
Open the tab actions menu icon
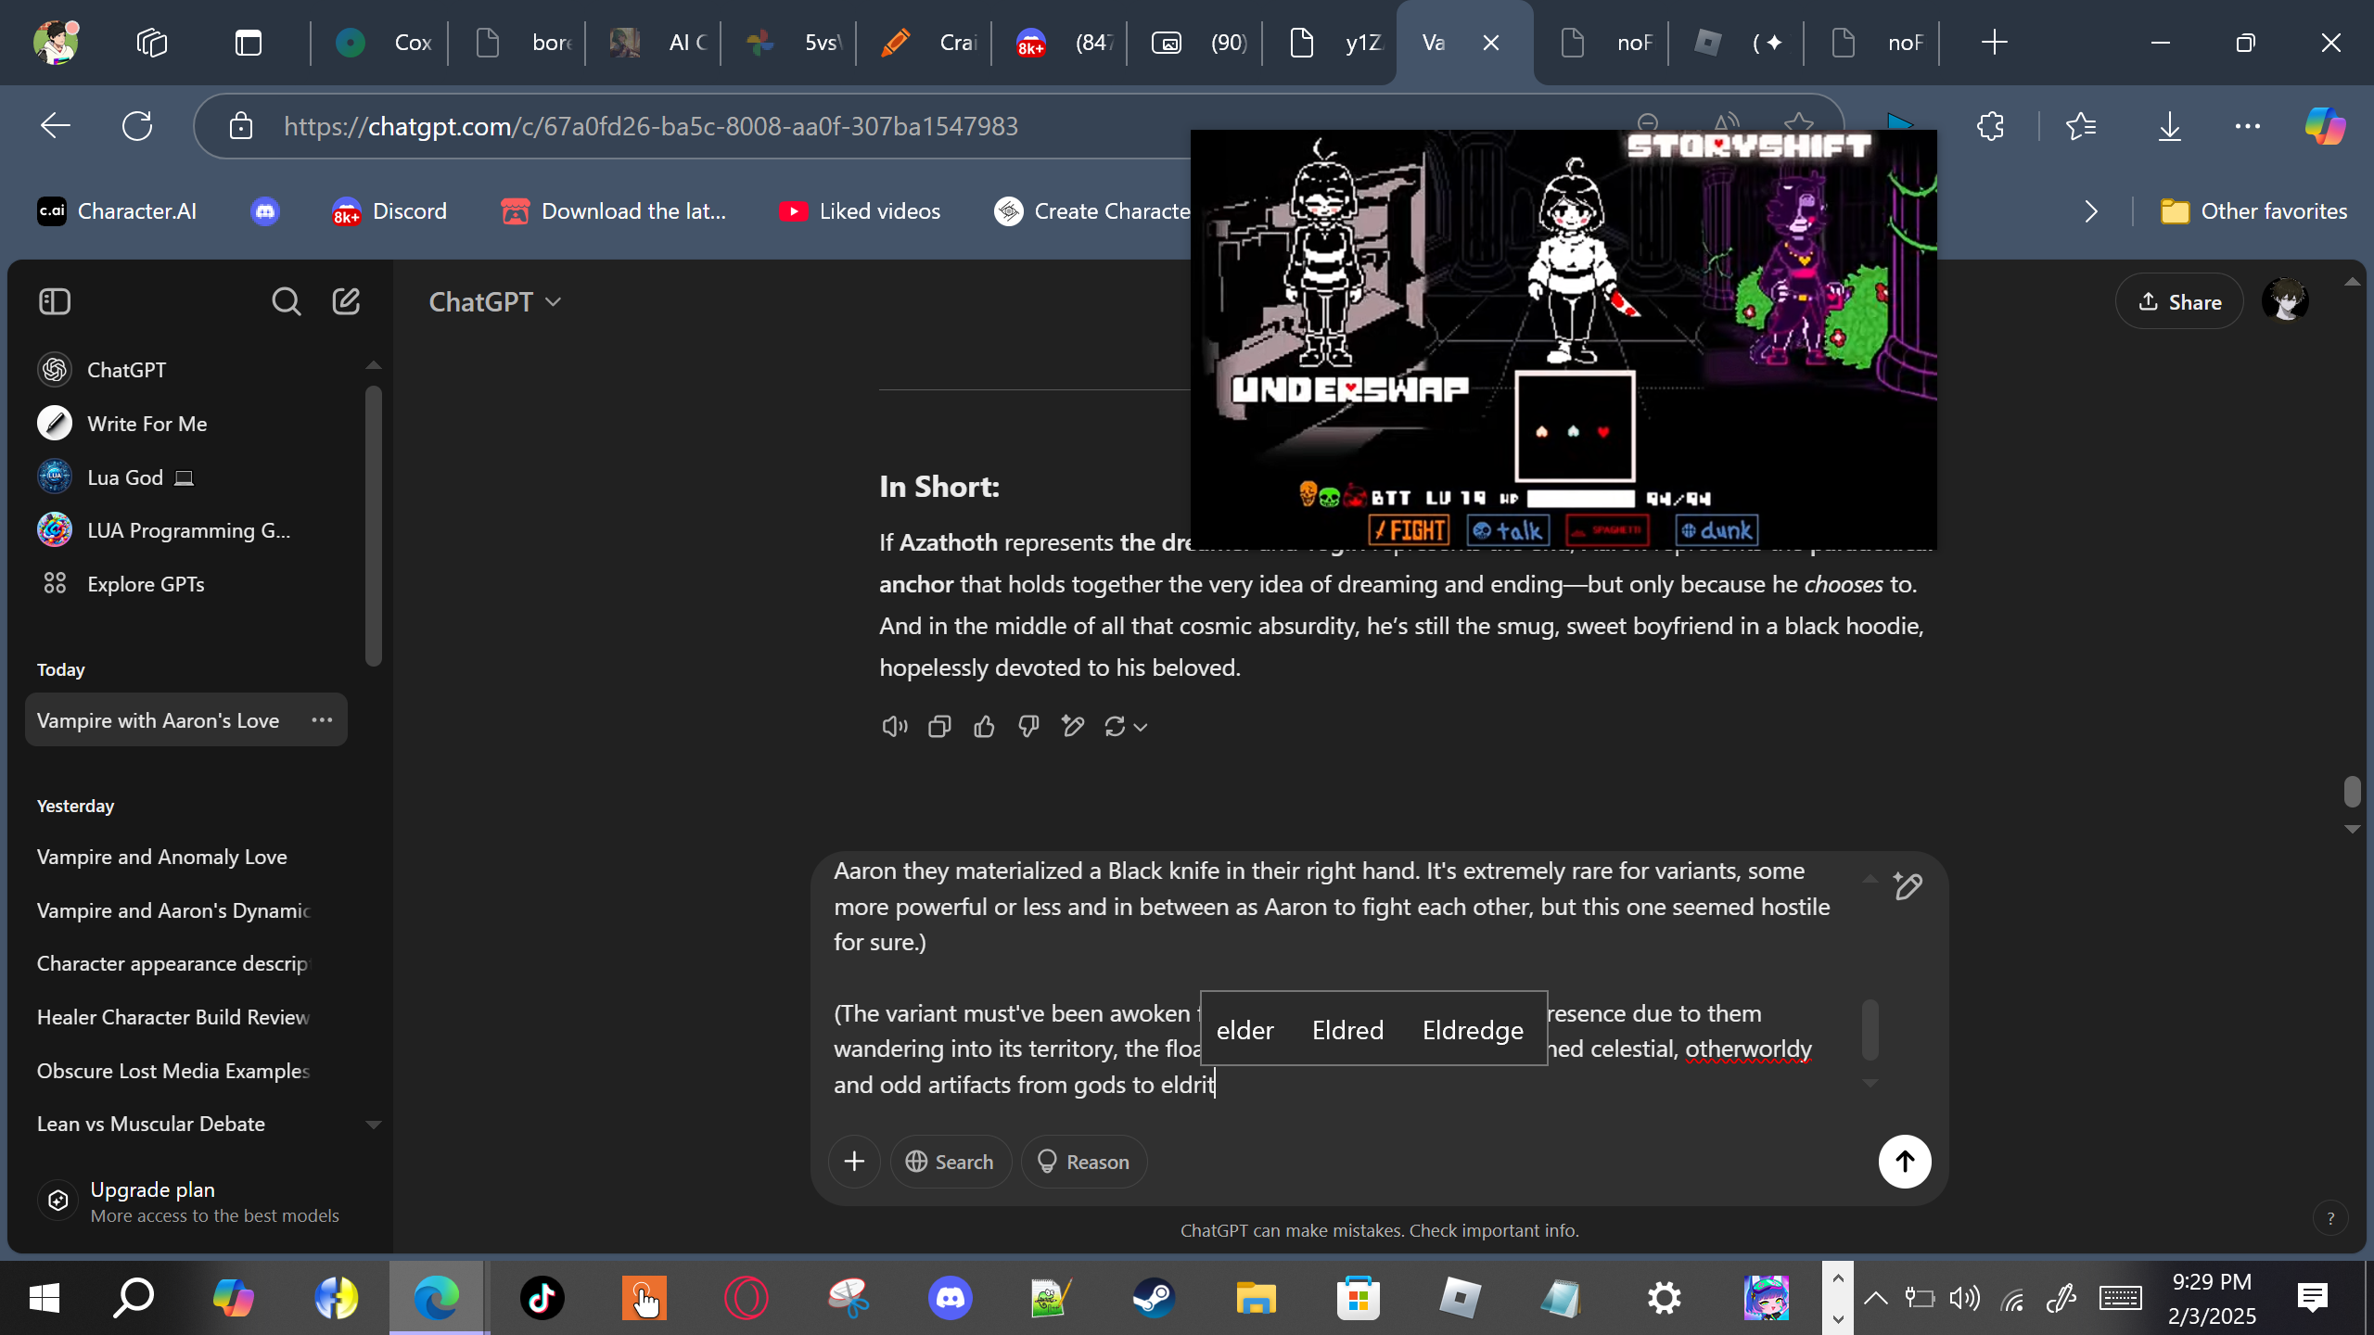[x=249, y=43]
